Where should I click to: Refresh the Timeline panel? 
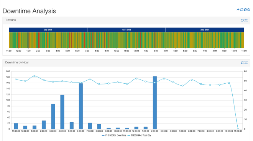242,20
